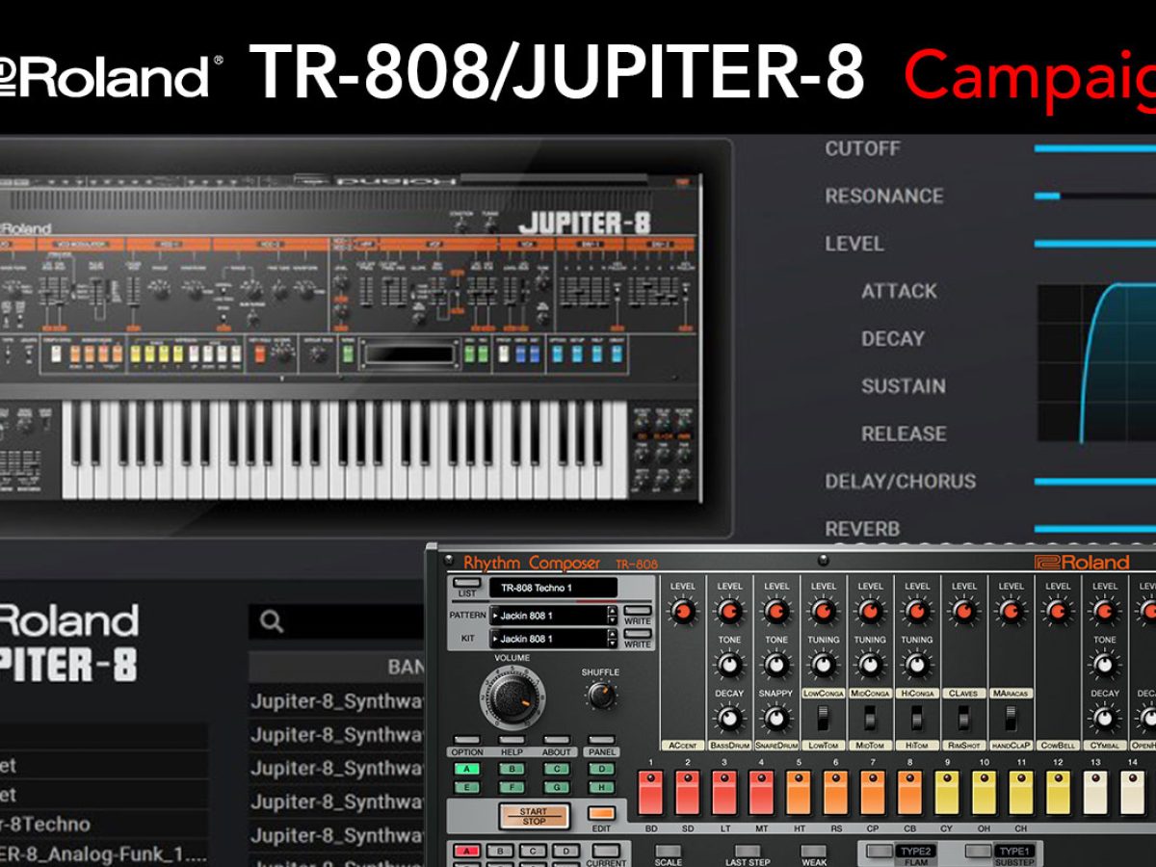This screenshot has width=1156, height=867.
Task: Toggle step 11 yellow CH button
Action: (x=1021, y=792)
